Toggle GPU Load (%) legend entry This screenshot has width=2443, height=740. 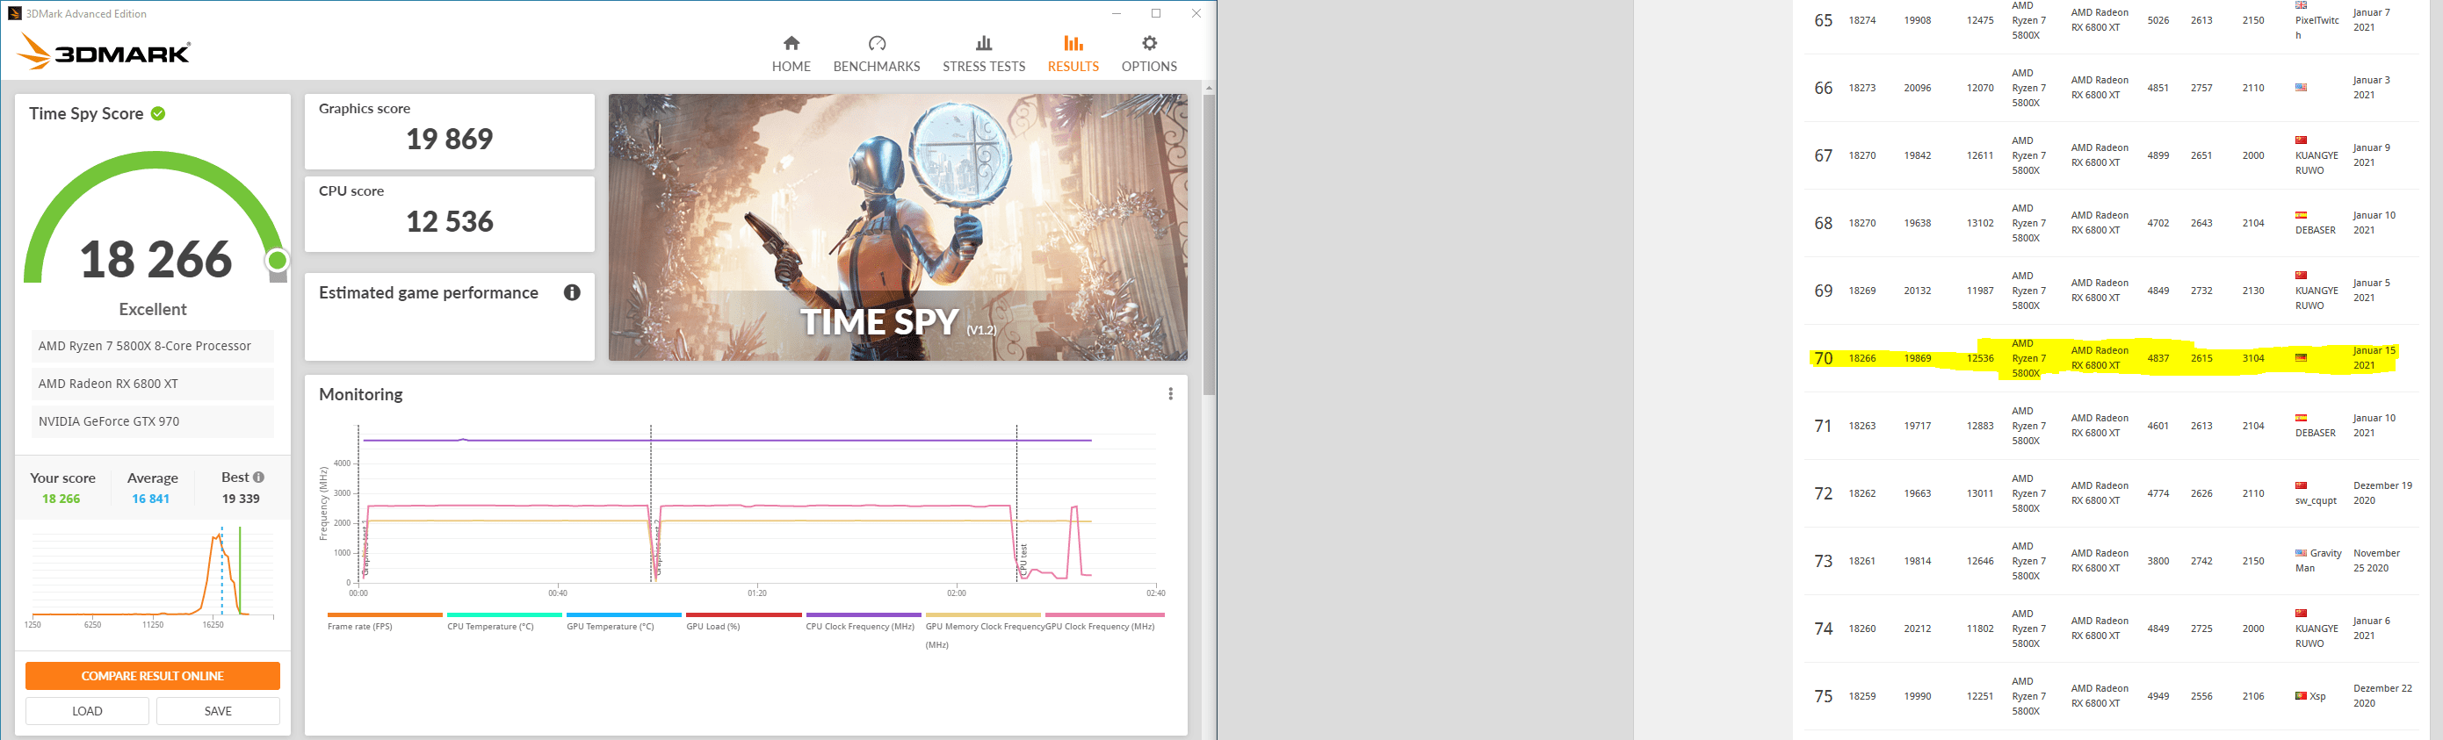(x=743, y=621)
